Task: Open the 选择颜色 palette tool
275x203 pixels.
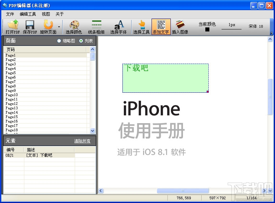Action: (74, 27)
